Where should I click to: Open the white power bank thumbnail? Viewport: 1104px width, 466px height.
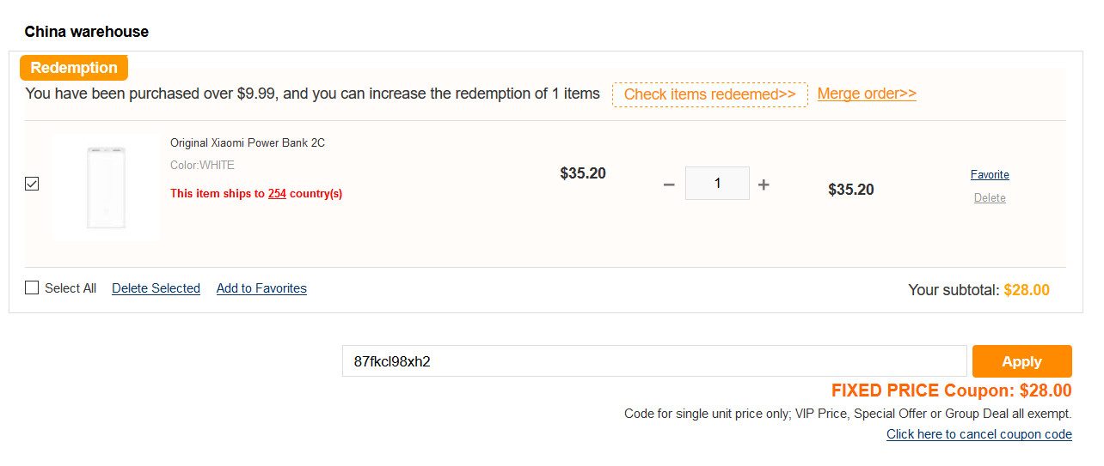pyautogui.click(x=107, y=188)
